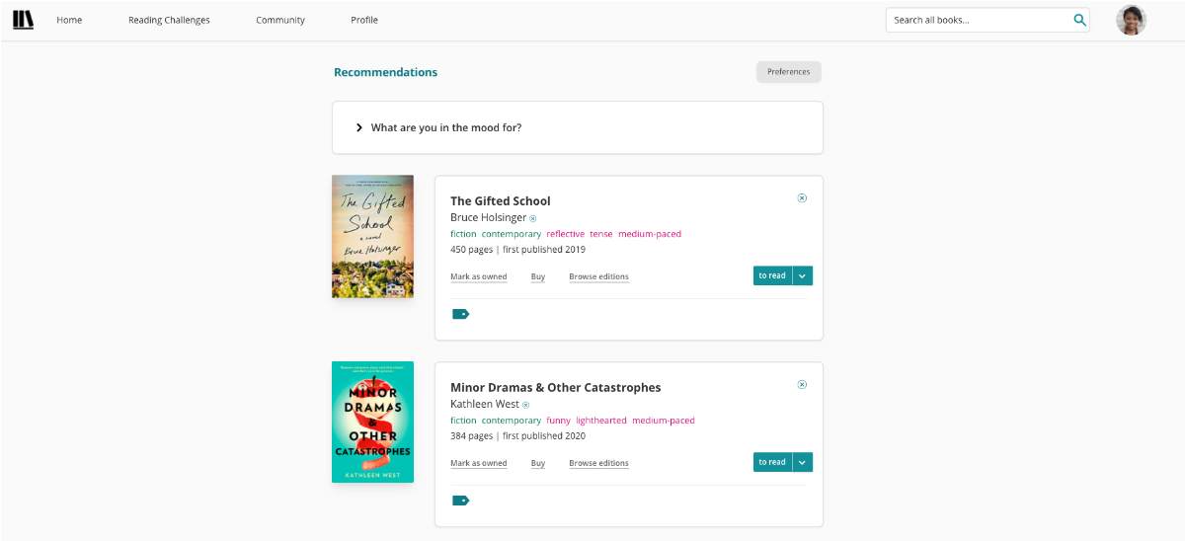
Task: Click the search magnifier icon
Action: click(1079, 20)
